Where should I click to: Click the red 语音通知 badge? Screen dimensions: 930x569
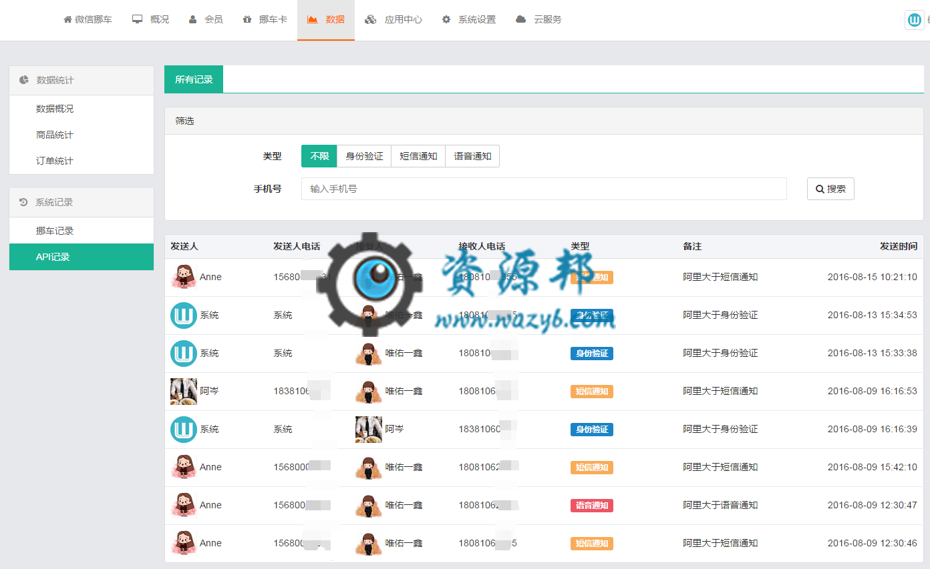(x=592, y=506)
